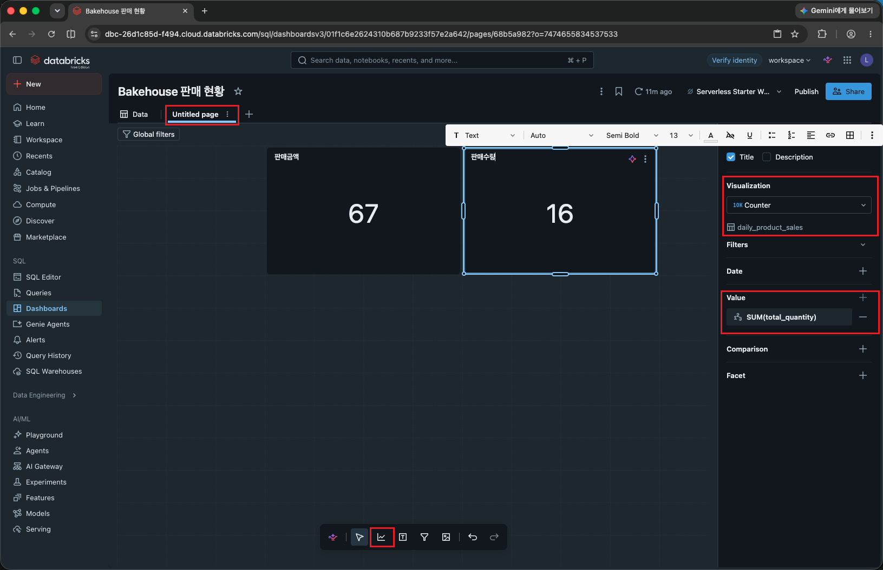The image size is (883, 570).
Task: Click the Share button
Action: coord(848,91)
